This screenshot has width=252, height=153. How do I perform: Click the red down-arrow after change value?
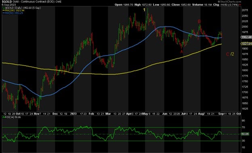tap(240, 5)
